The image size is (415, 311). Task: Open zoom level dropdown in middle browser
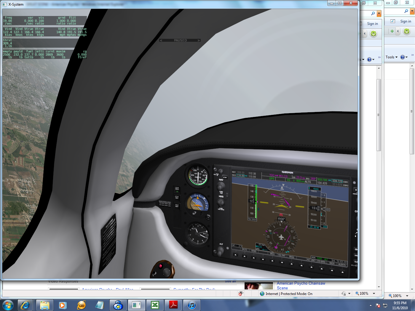374,294
